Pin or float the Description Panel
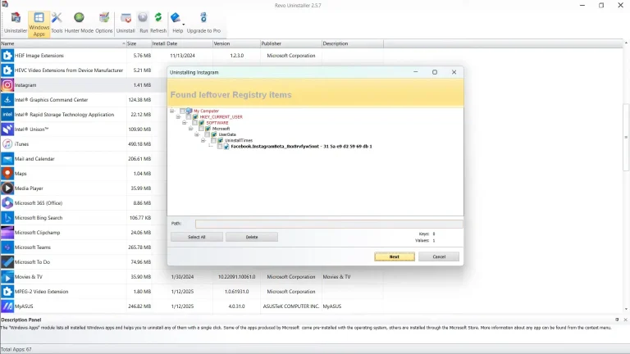This screenshot has width=630, height=354. [617, 320]
